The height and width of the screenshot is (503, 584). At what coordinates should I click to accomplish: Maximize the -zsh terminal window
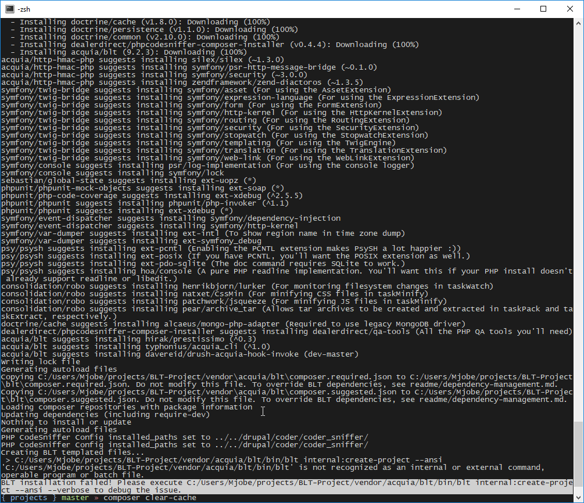(x=543, y=9)
